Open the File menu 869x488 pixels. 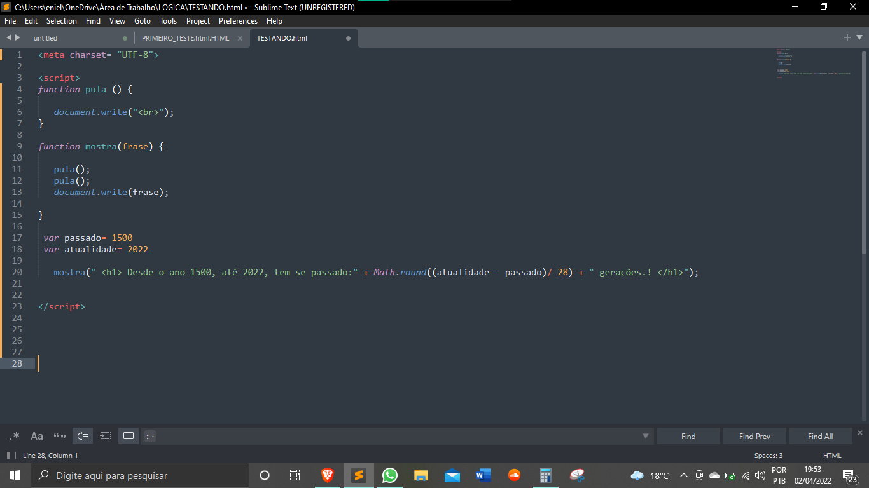(10, 21)
